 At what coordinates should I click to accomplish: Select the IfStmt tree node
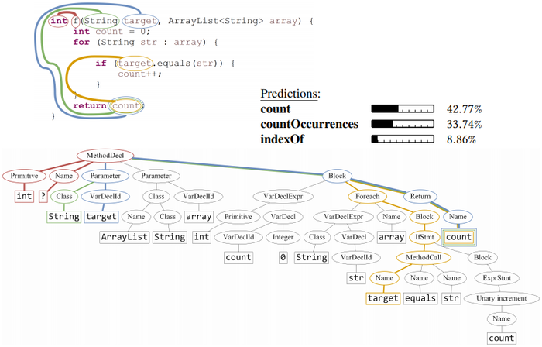(424, 237)
